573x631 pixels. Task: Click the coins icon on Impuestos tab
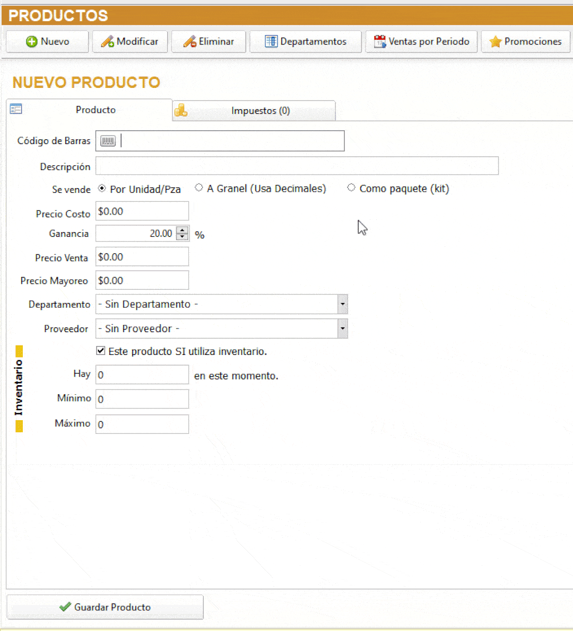181,110
